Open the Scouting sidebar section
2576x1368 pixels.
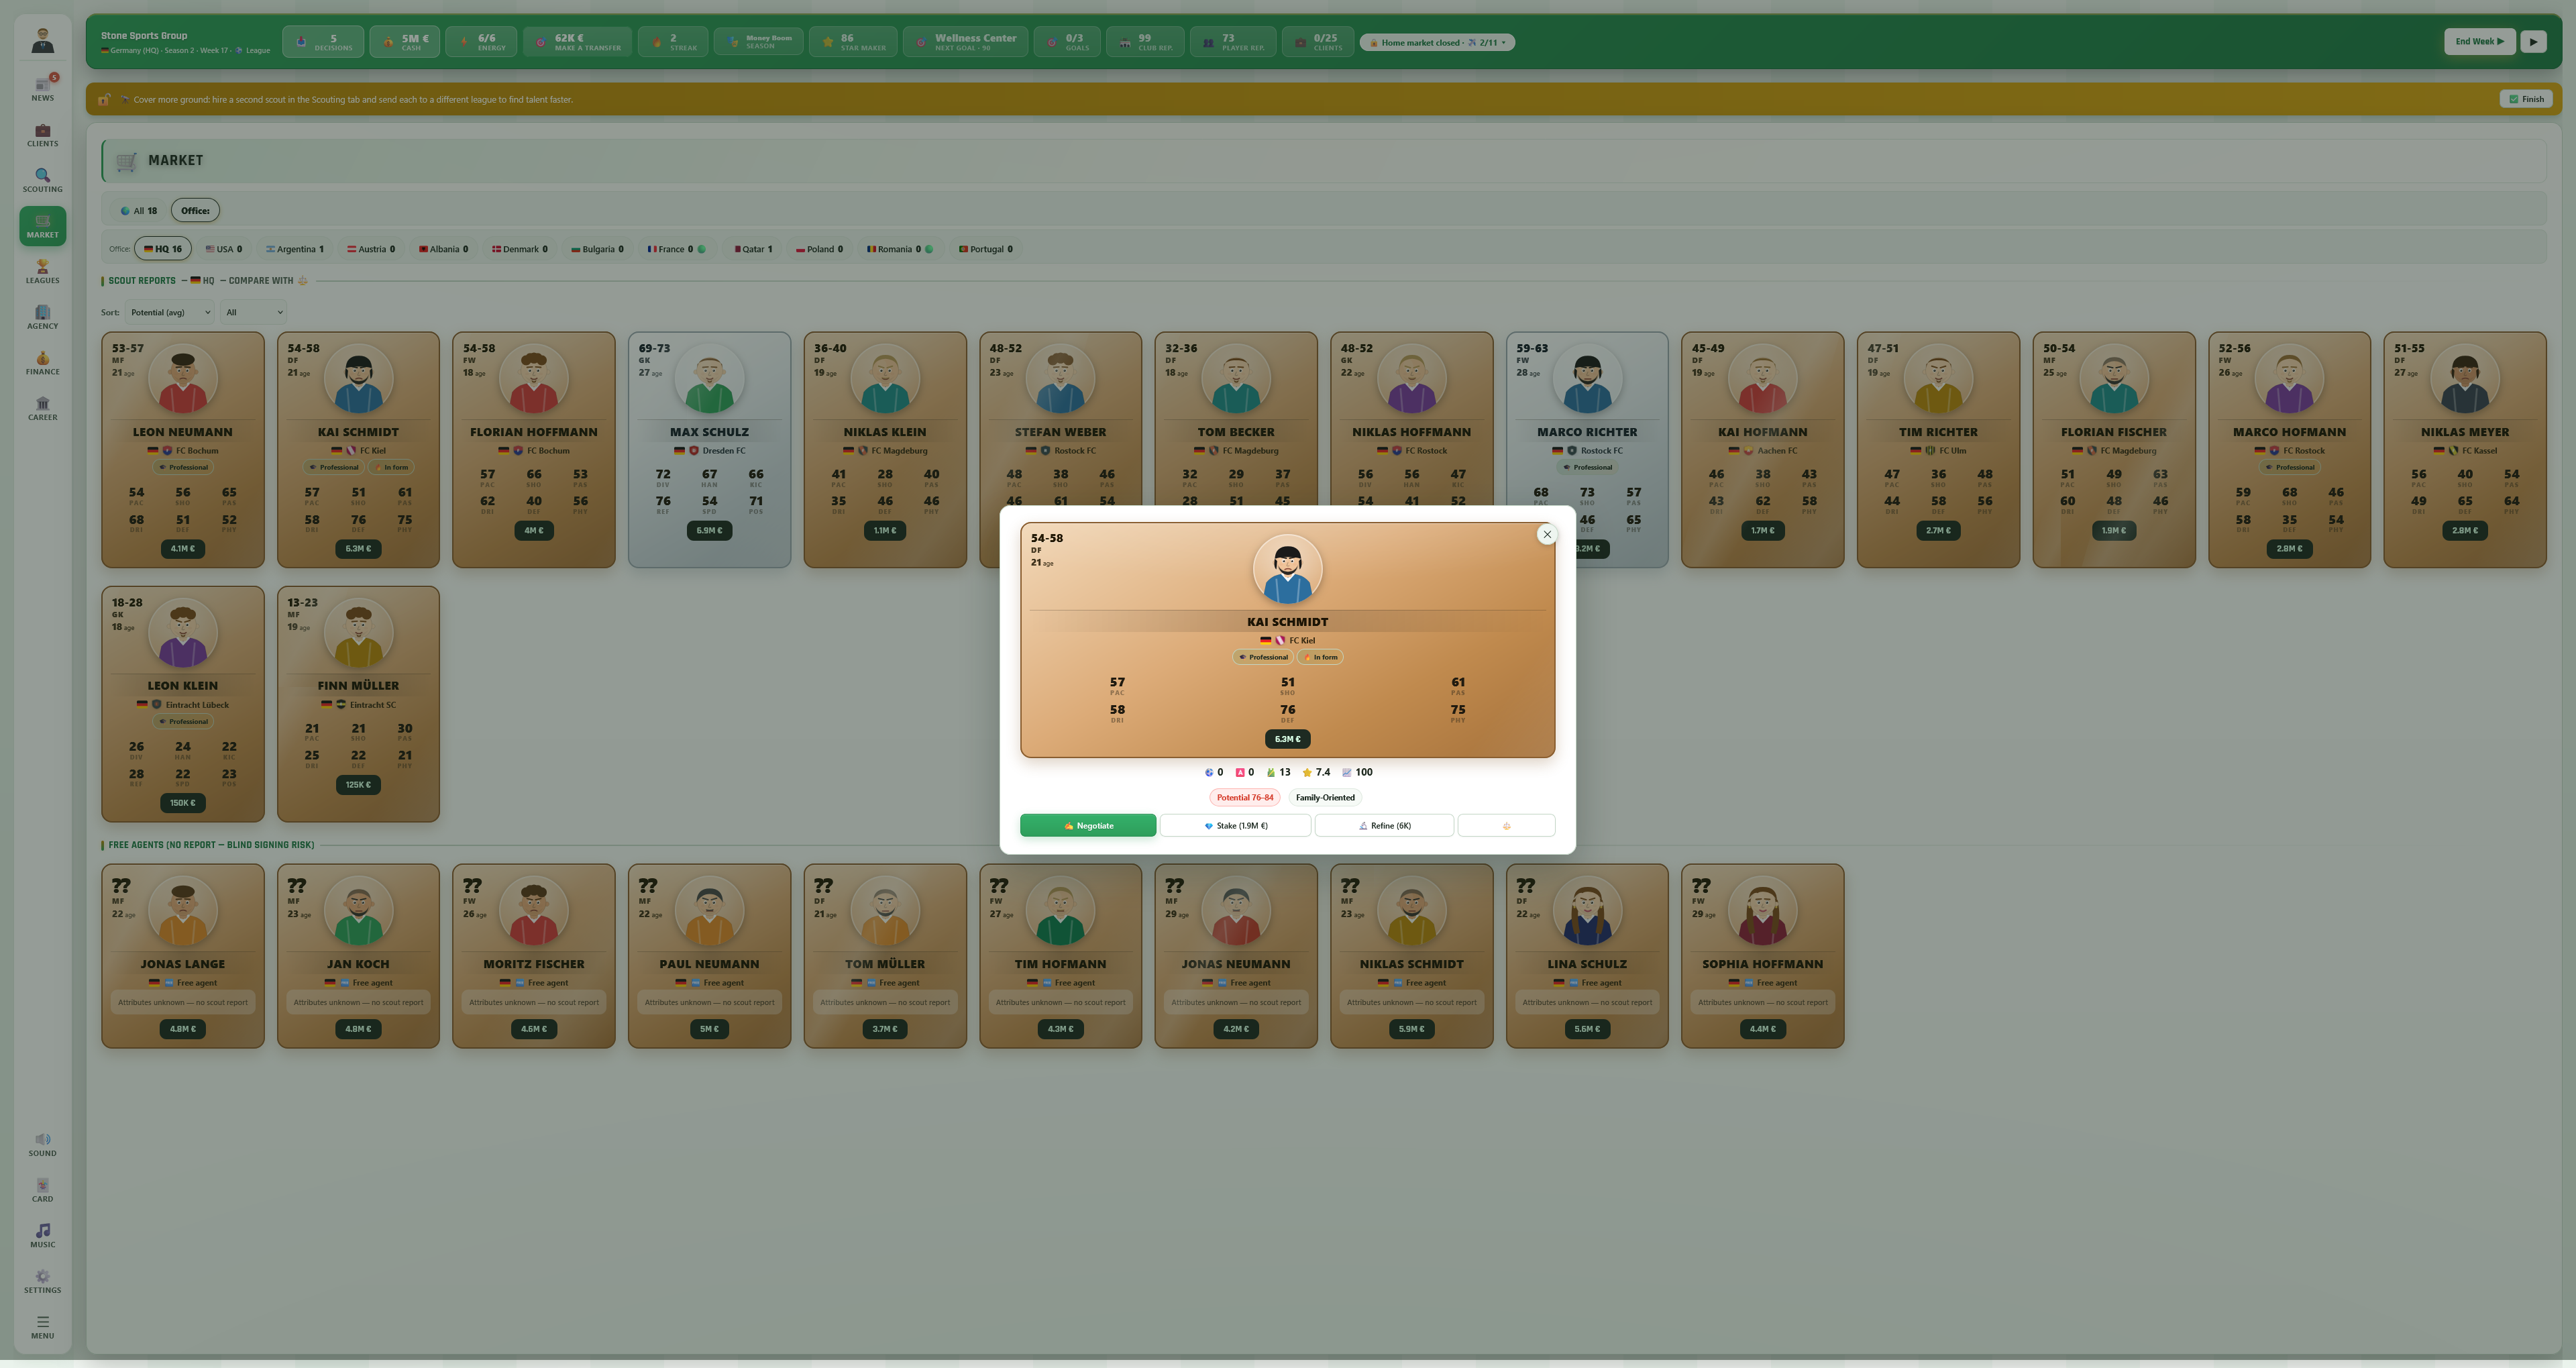pos(42,180)
